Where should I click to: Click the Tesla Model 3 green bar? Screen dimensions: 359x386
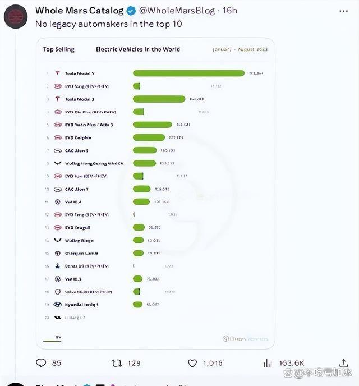click(159, 99)
